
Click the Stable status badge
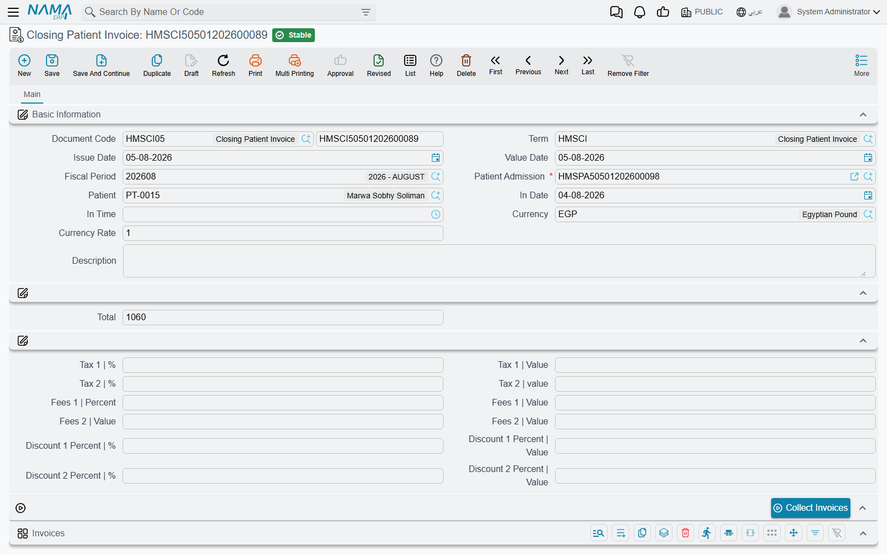point(293,35)
